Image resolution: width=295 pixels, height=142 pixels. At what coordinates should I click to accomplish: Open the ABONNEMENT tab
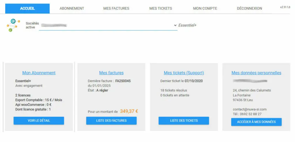(72, 8)
